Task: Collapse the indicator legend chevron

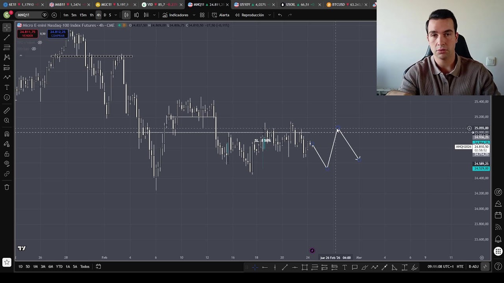Action: [20, 55]
